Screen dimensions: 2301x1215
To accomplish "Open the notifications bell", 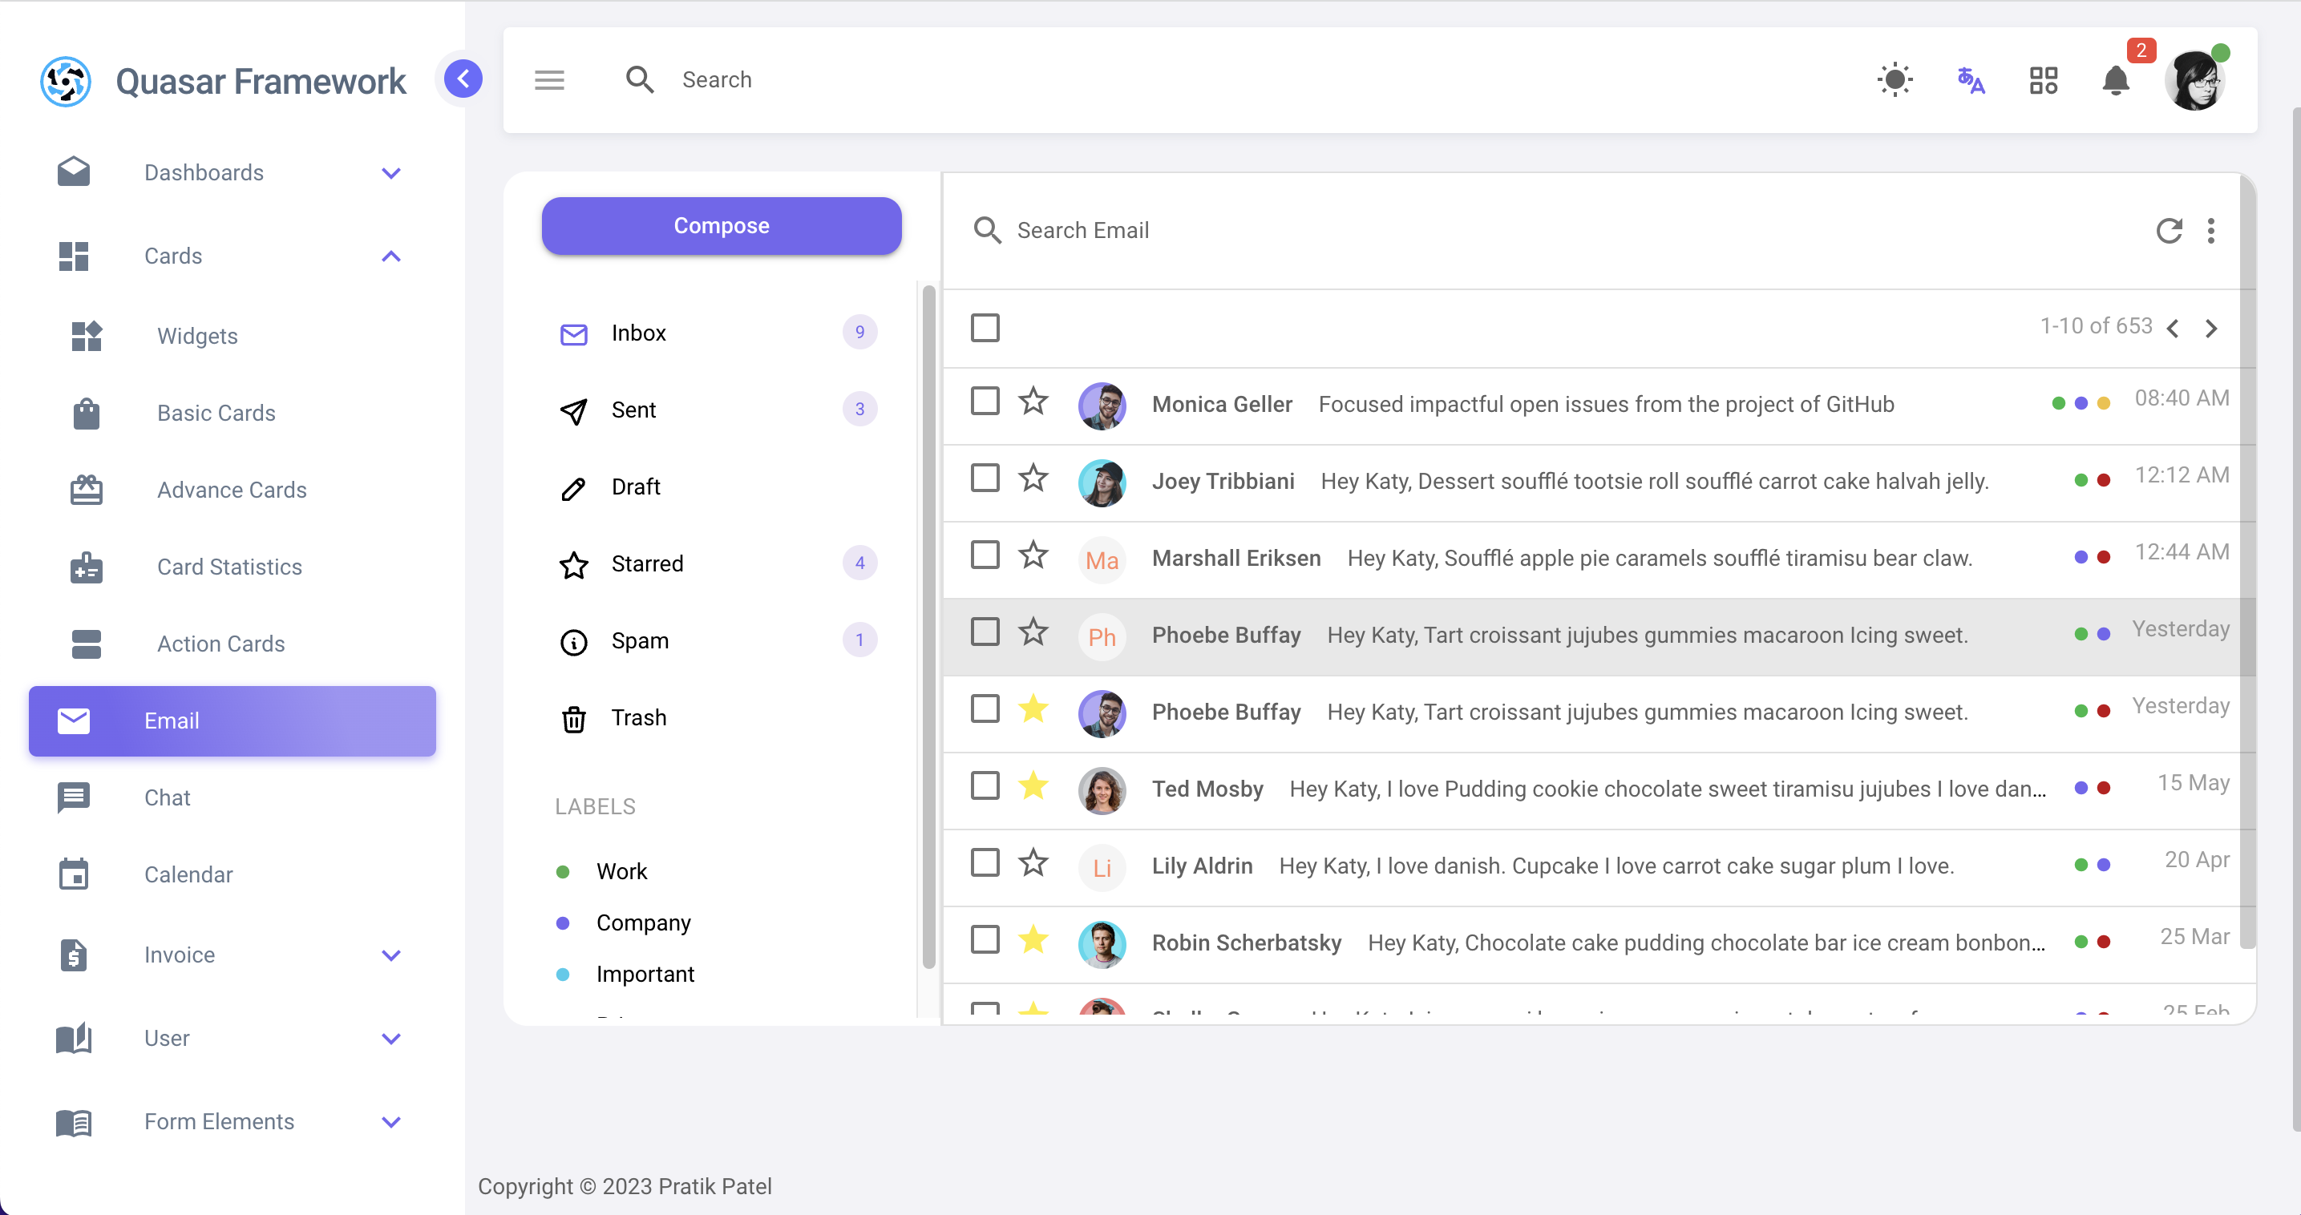I will coord(2115,80).
